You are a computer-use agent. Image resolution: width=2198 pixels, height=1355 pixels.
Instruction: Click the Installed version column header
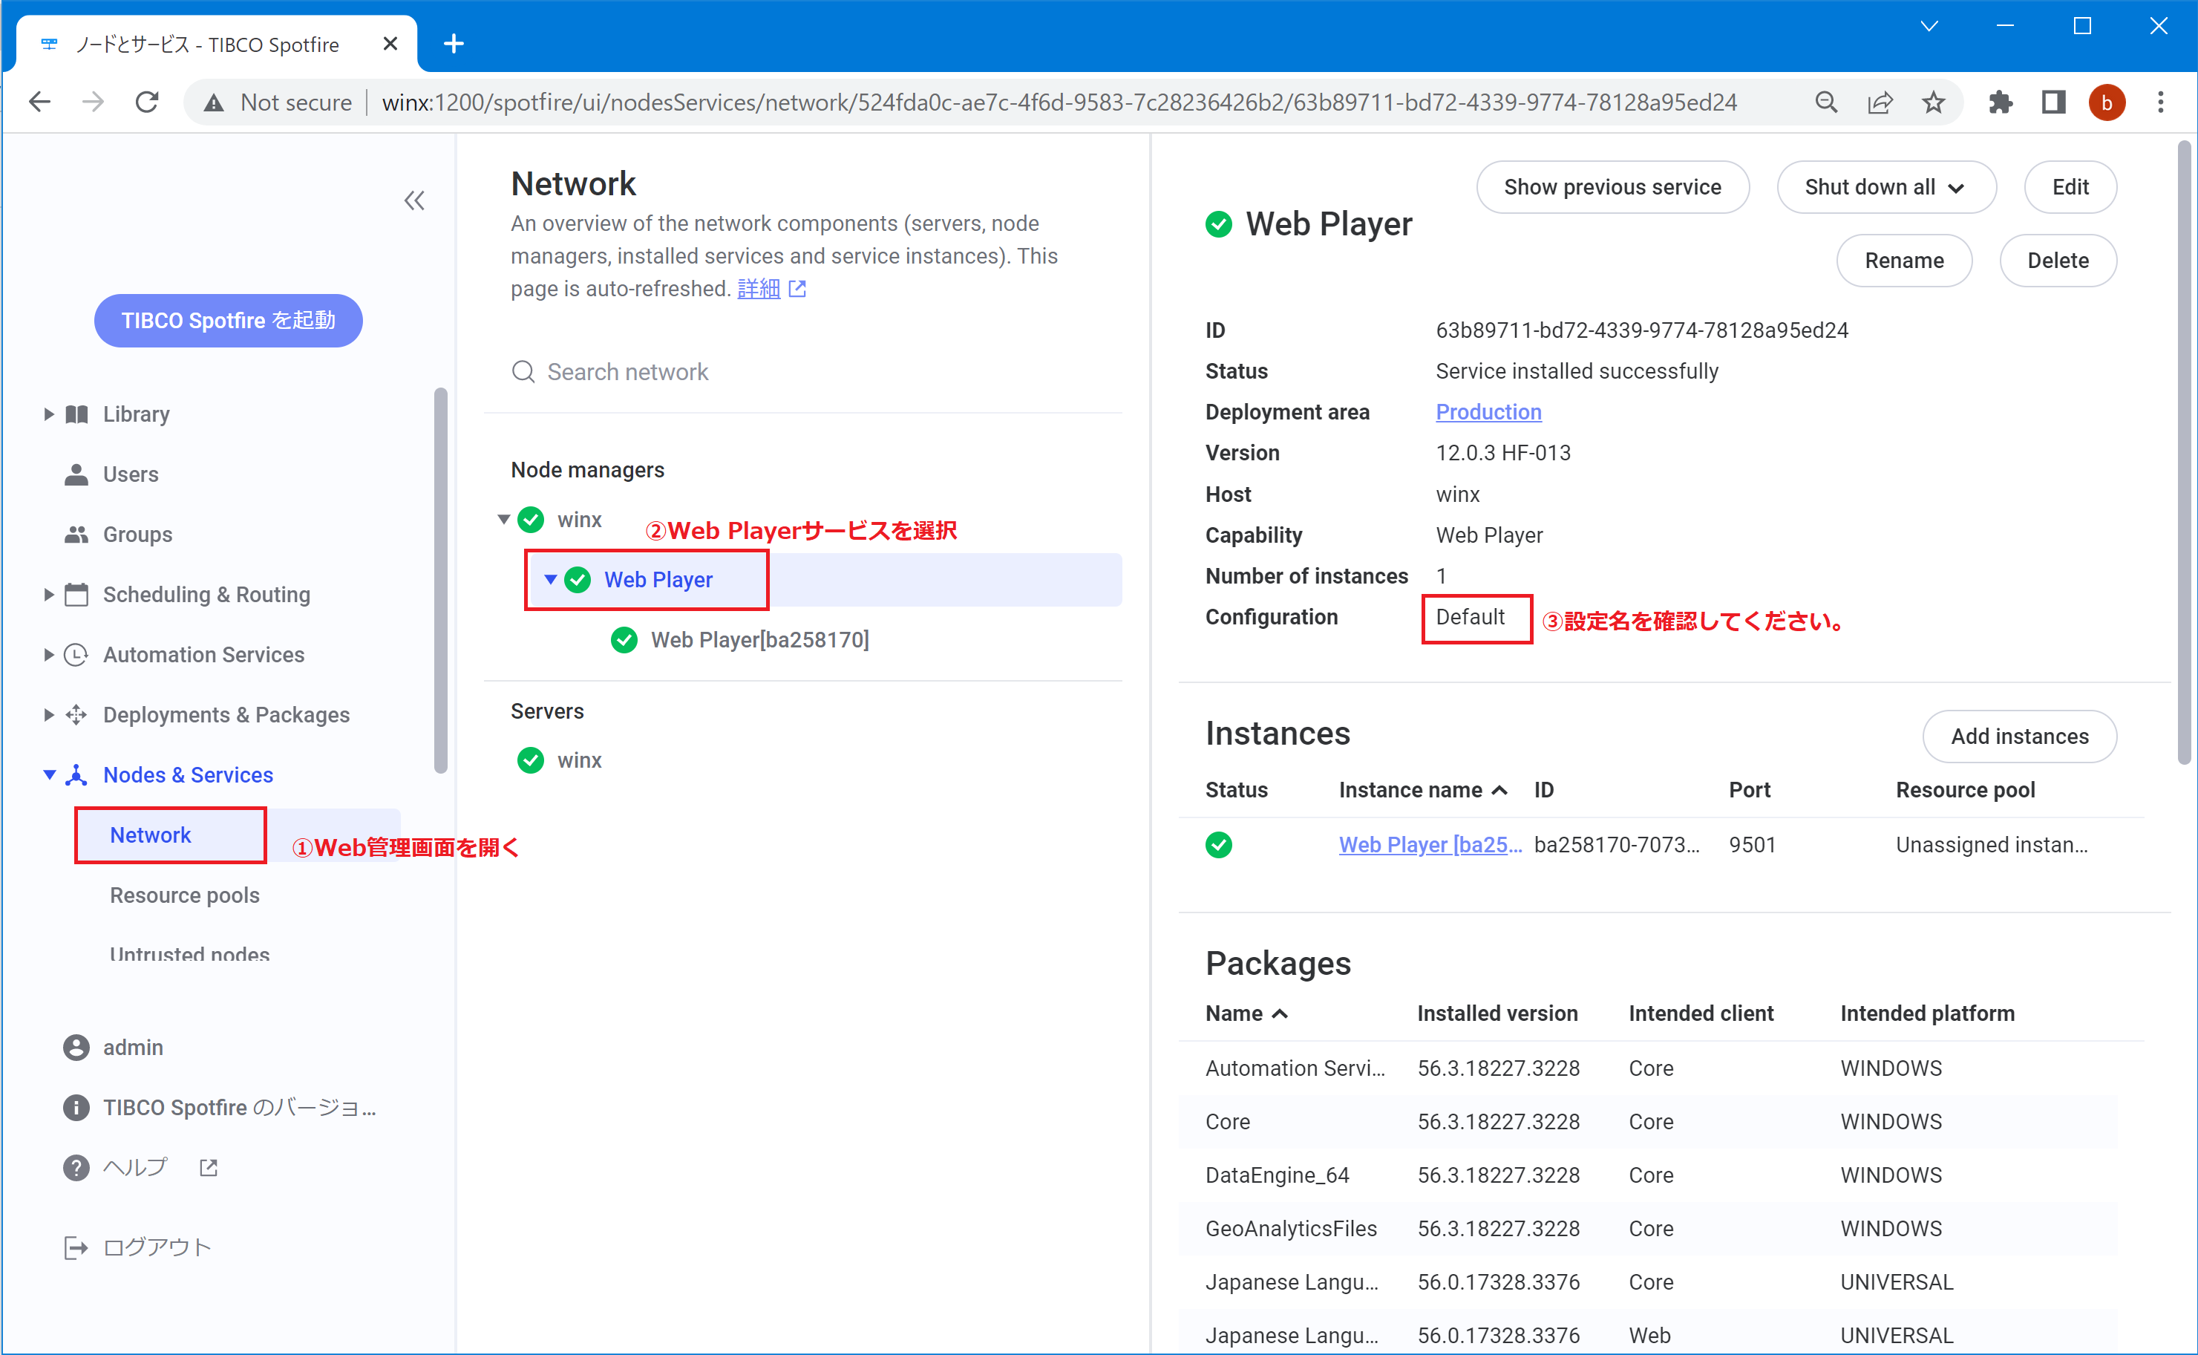1497,1013
